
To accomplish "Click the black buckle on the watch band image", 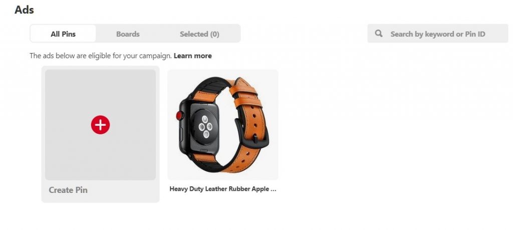I will 252,133.
